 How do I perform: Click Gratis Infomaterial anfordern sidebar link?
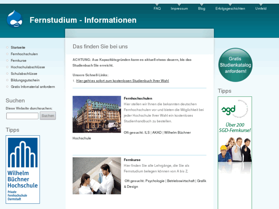(x=33, y=87)
